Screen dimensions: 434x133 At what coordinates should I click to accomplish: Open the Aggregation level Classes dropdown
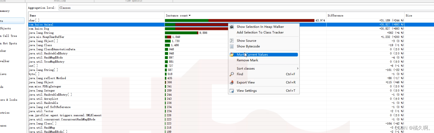[246, 8]
